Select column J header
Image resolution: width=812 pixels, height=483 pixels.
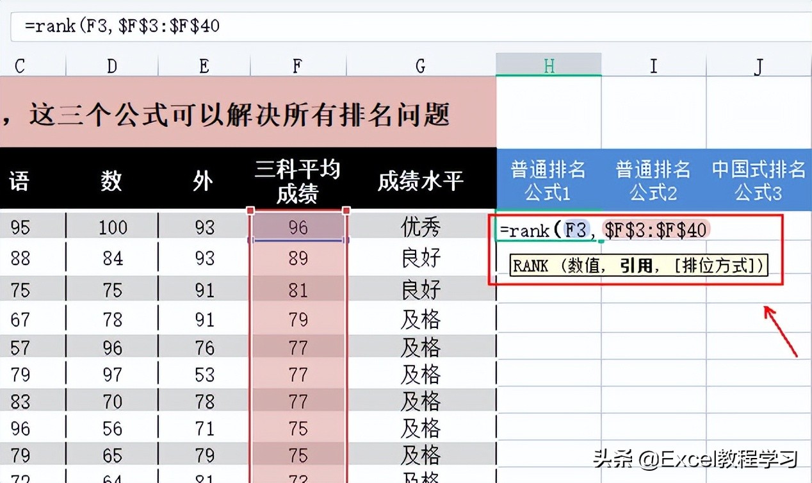[x=759, y=65]
